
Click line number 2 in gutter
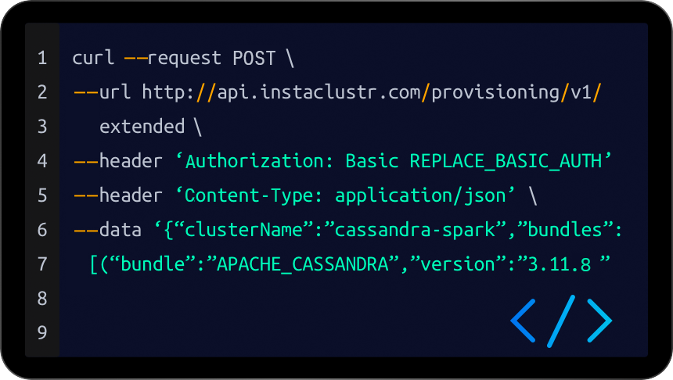42,92
